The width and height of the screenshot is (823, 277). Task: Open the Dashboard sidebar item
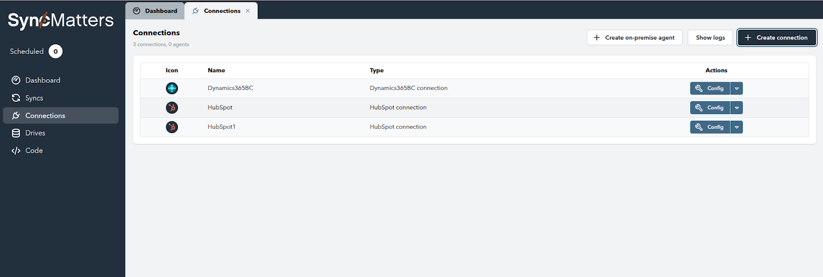43,80
